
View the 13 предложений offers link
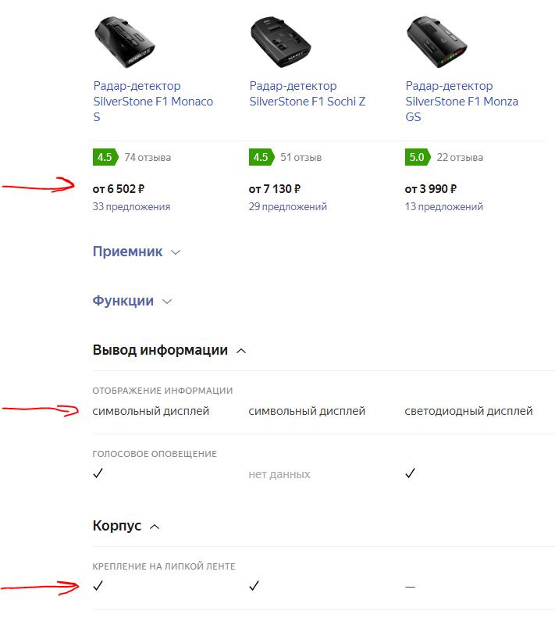(444, 207)
